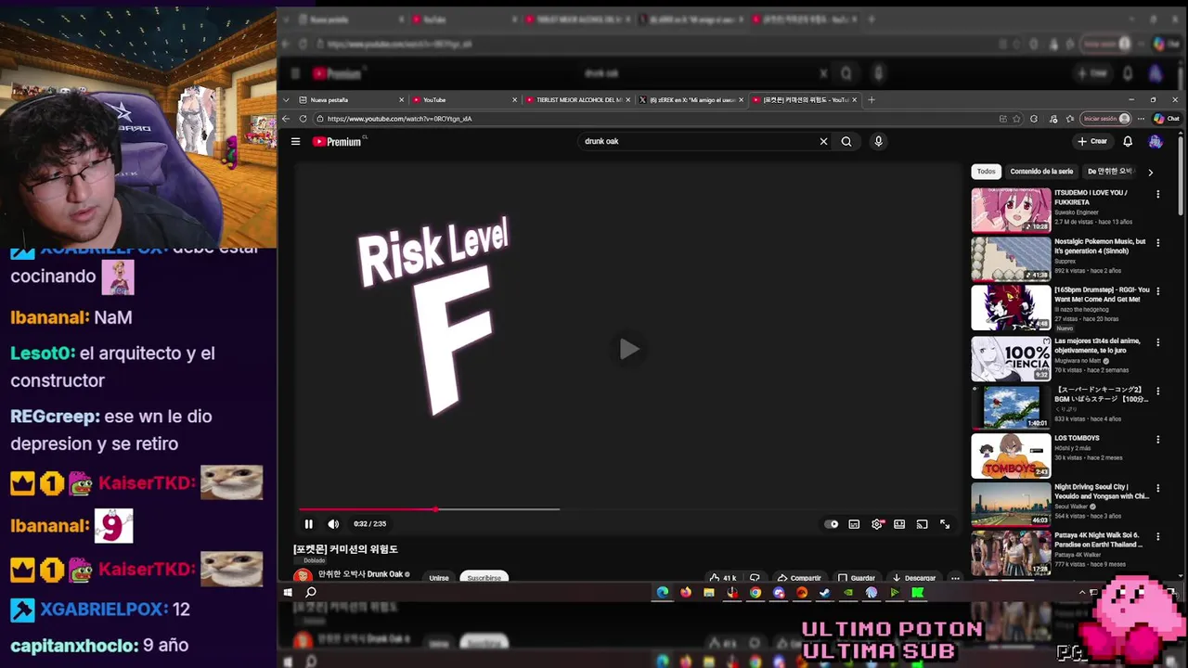Switch to theater mode in the player
Viewport: 1188px width, 668px height.
click(899, 524)
